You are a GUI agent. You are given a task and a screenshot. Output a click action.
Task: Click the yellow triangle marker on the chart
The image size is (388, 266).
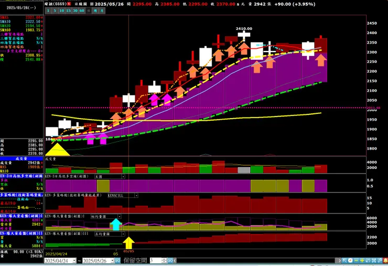(57, 150)
